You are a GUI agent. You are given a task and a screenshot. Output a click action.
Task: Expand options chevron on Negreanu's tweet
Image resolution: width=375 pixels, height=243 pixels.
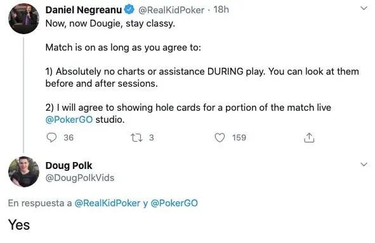[x=364, y=8]
